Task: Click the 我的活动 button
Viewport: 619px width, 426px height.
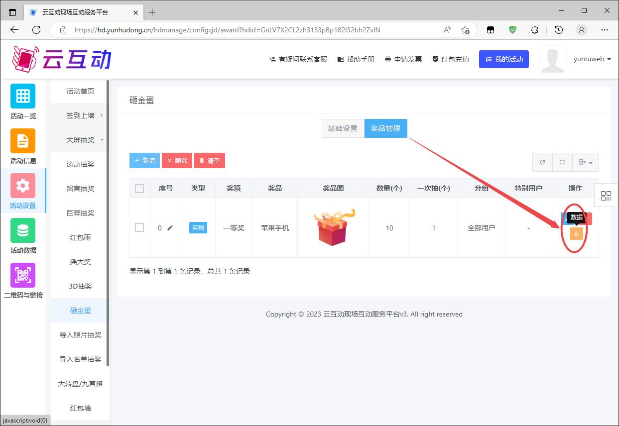Action: (503, 59)
